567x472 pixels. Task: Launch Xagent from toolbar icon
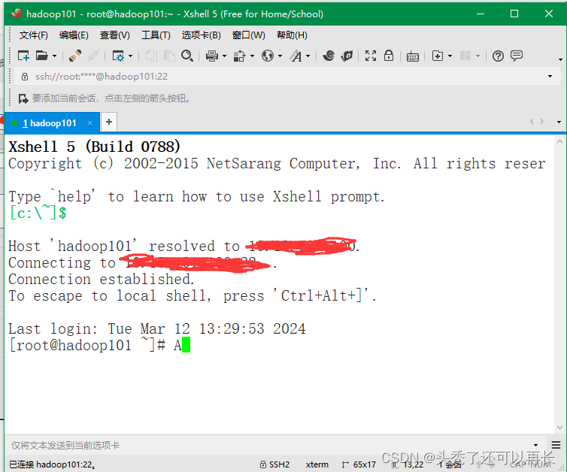[347, 56]
